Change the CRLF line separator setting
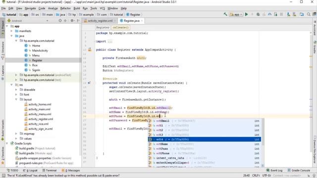Viewport: 317px width, 178px height. 256,176
